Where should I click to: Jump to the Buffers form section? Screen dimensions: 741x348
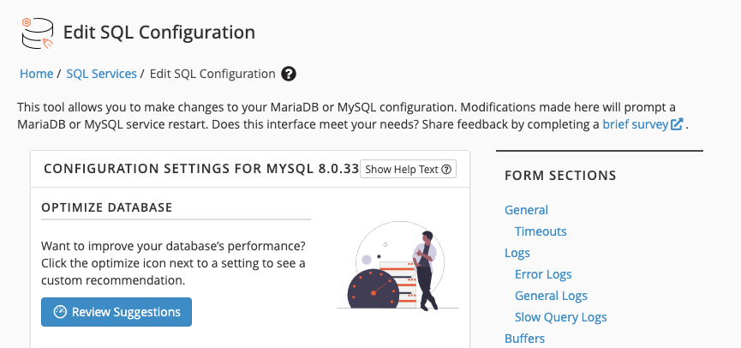coord(524,339)
